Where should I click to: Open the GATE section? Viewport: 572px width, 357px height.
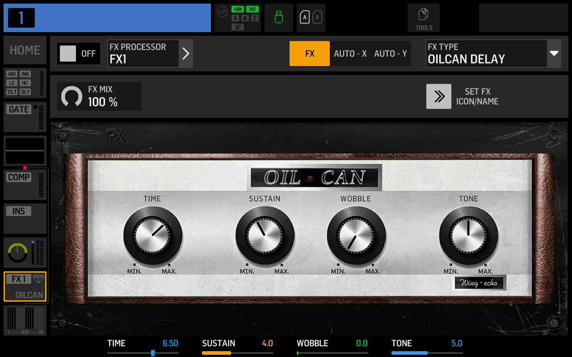(25, 117)
